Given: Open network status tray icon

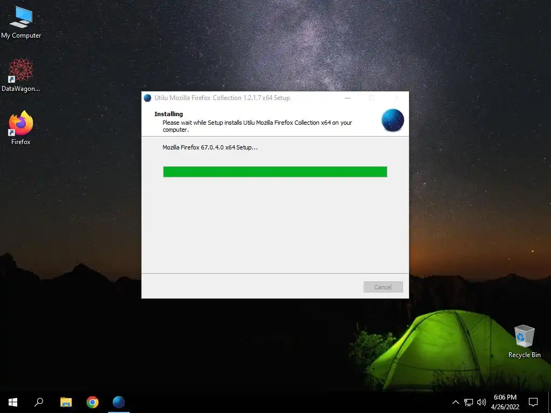Looking at the screenshot, I should point(469,402).
